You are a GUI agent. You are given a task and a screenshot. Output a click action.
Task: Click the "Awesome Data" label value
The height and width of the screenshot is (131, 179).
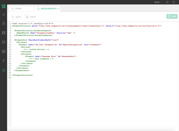click(x=49, y=56)
